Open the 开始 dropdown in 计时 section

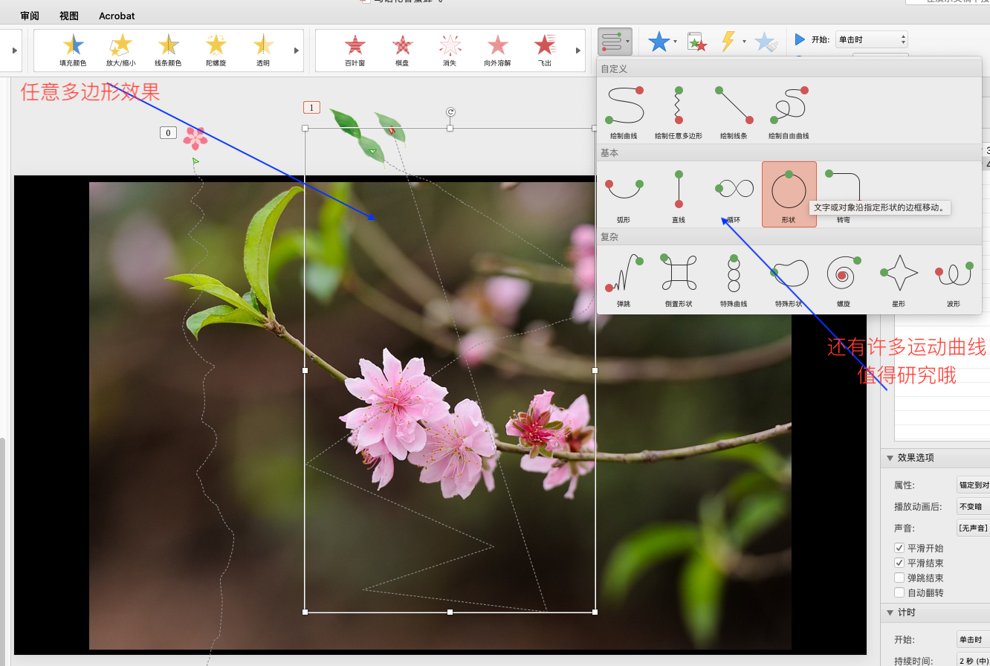point(973,639)
